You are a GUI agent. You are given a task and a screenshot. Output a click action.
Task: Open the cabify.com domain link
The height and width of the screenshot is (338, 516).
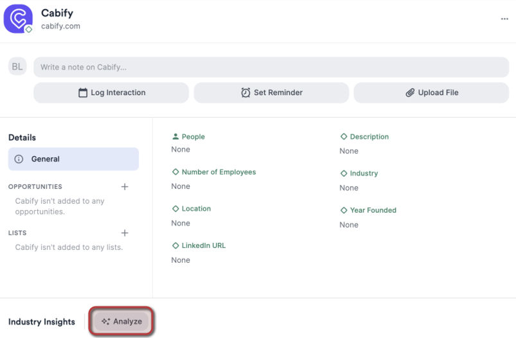click(x=60, y=26)
